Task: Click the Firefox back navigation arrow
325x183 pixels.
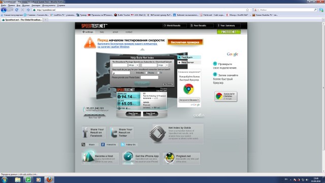Action: (4, 10)
